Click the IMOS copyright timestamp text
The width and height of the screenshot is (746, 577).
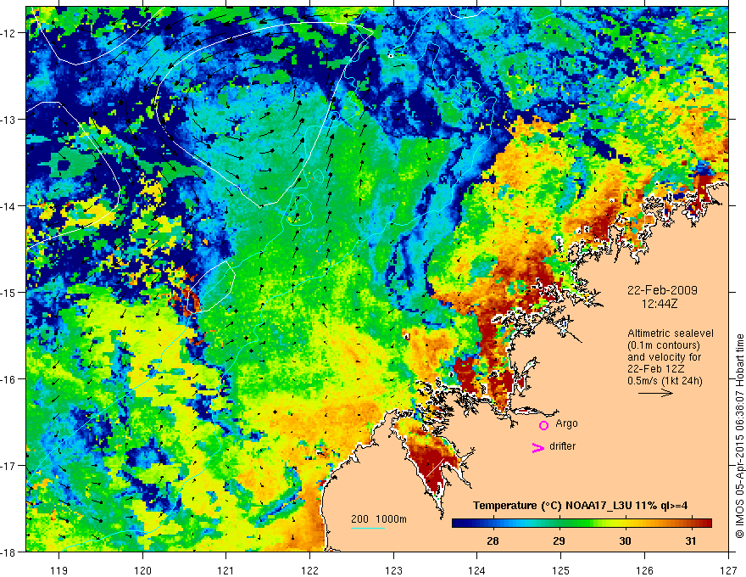(739, 436)
